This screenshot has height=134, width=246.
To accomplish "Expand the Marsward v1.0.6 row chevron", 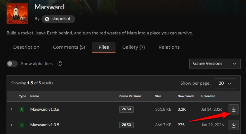I will coord(12,109).
